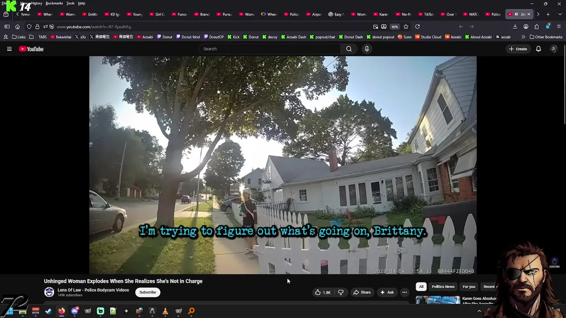Screen dimensions: 566x318
Task: Switch to the K9 tab
Action: pos(112,14)
